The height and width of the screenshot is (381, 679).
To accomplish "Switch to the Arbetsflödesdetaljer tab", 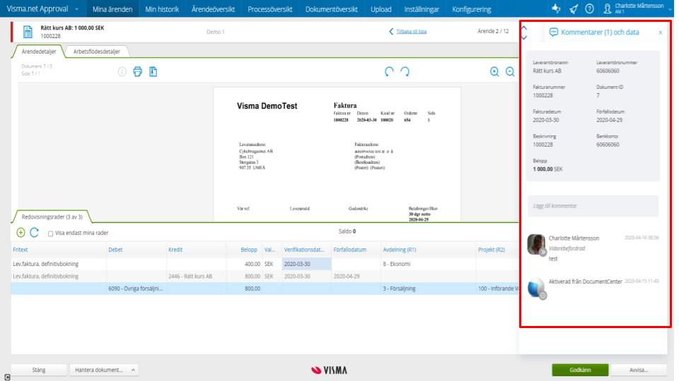I will pyautogui.click(x=97, y=52).
